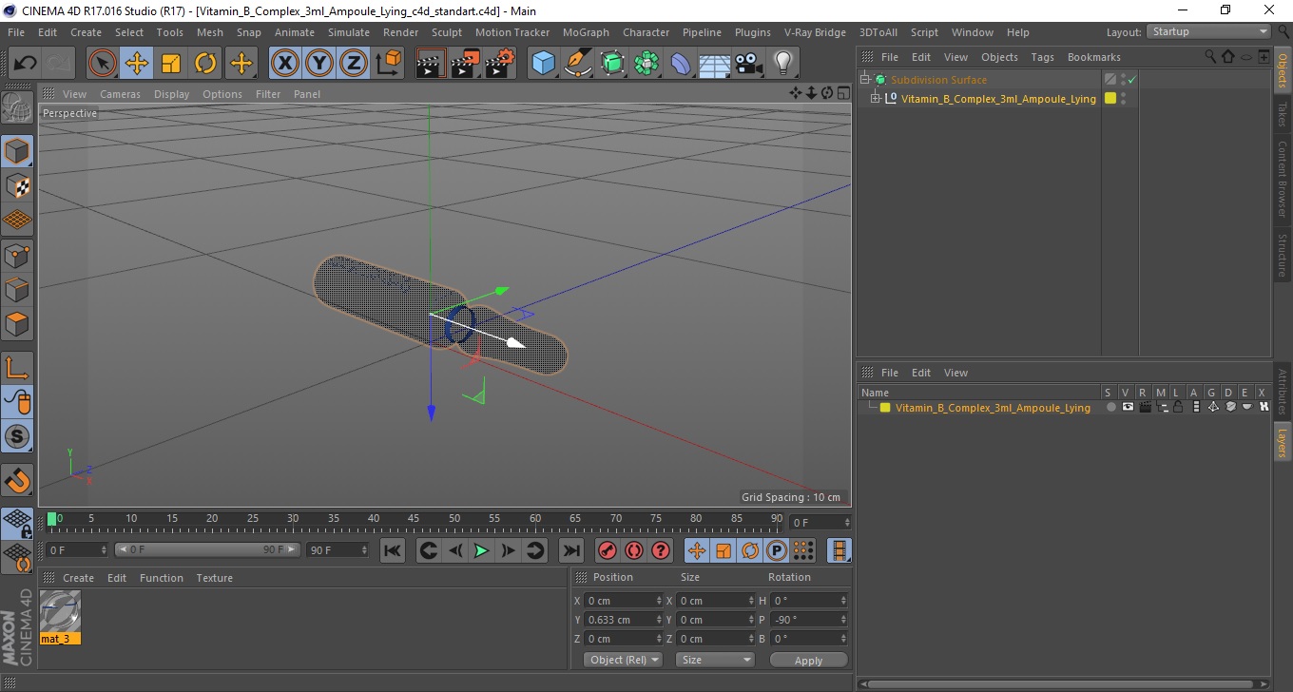Open Object Manager Tags menu

[x=1042, y=57]
